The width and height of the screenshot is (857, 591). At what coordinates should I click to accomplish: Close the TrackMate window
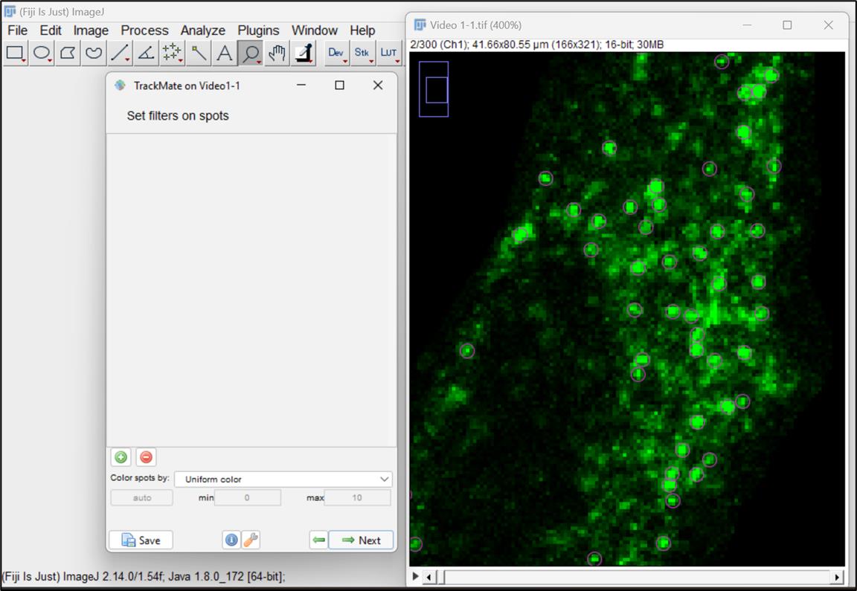pyautogui.click(x=378, y=85)
